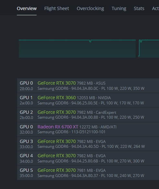Click GPU 5 GeForce RTX 3070 name
Image resolution: width=159 pixels, height=189 pixels.
[x=57, y=170]
